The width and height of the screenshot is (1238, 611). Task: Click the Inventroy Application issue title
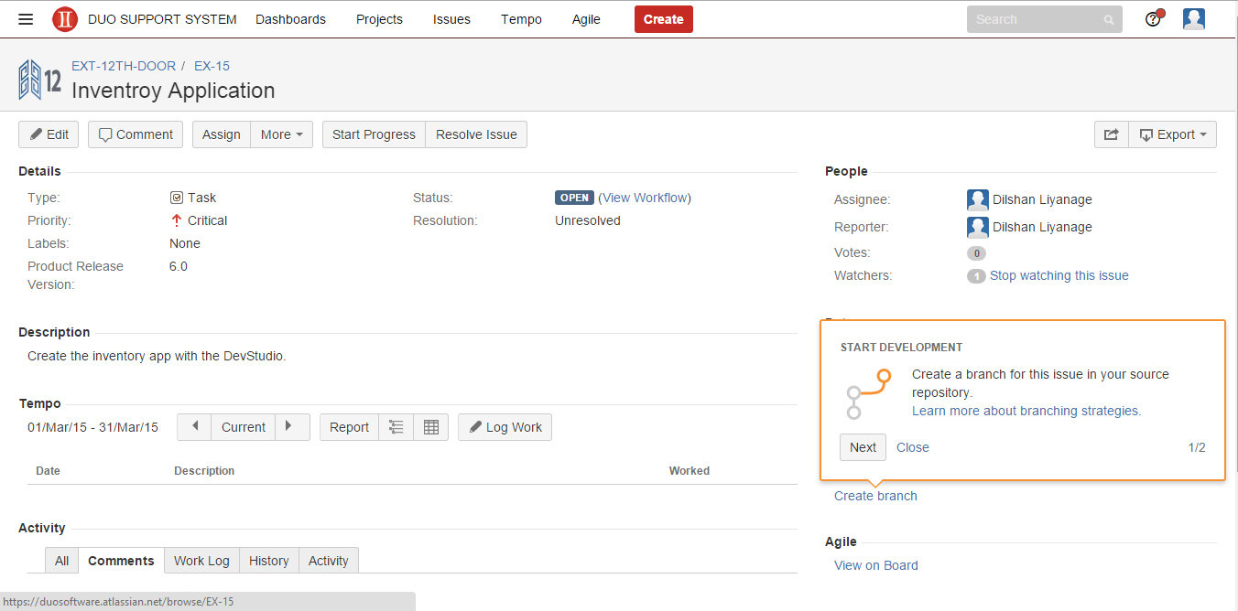pyautogui.click(x=173, y=91)
